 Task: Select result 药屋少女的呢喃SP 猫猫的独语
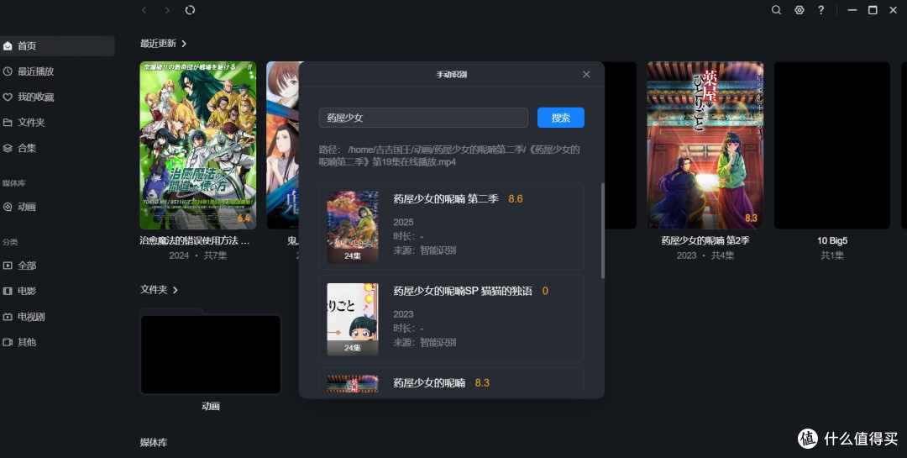(x=452, y=318)
